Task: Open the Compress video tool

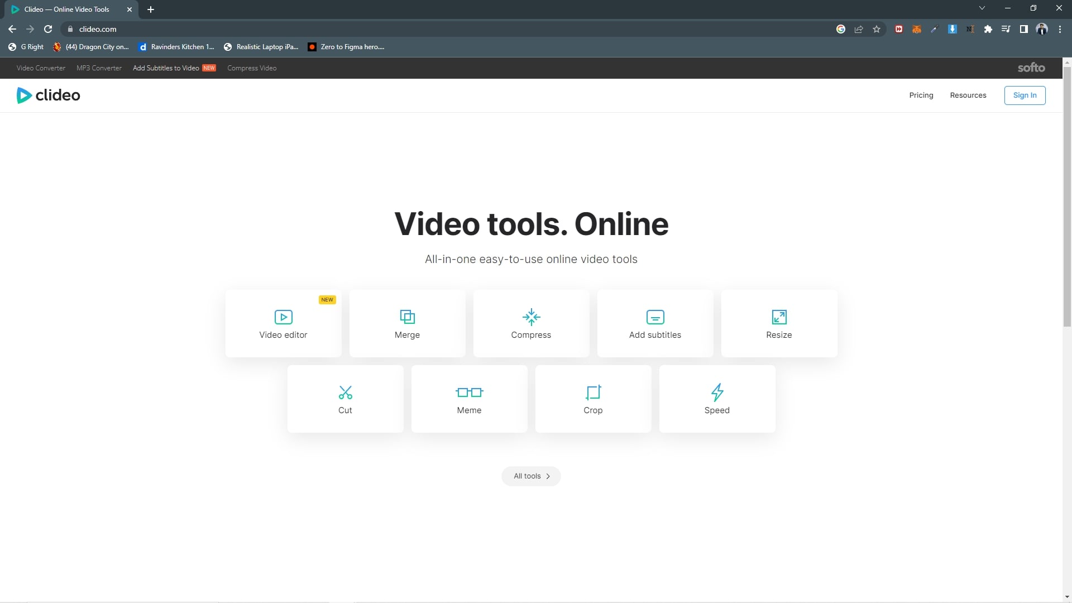Action: [531, 324]
